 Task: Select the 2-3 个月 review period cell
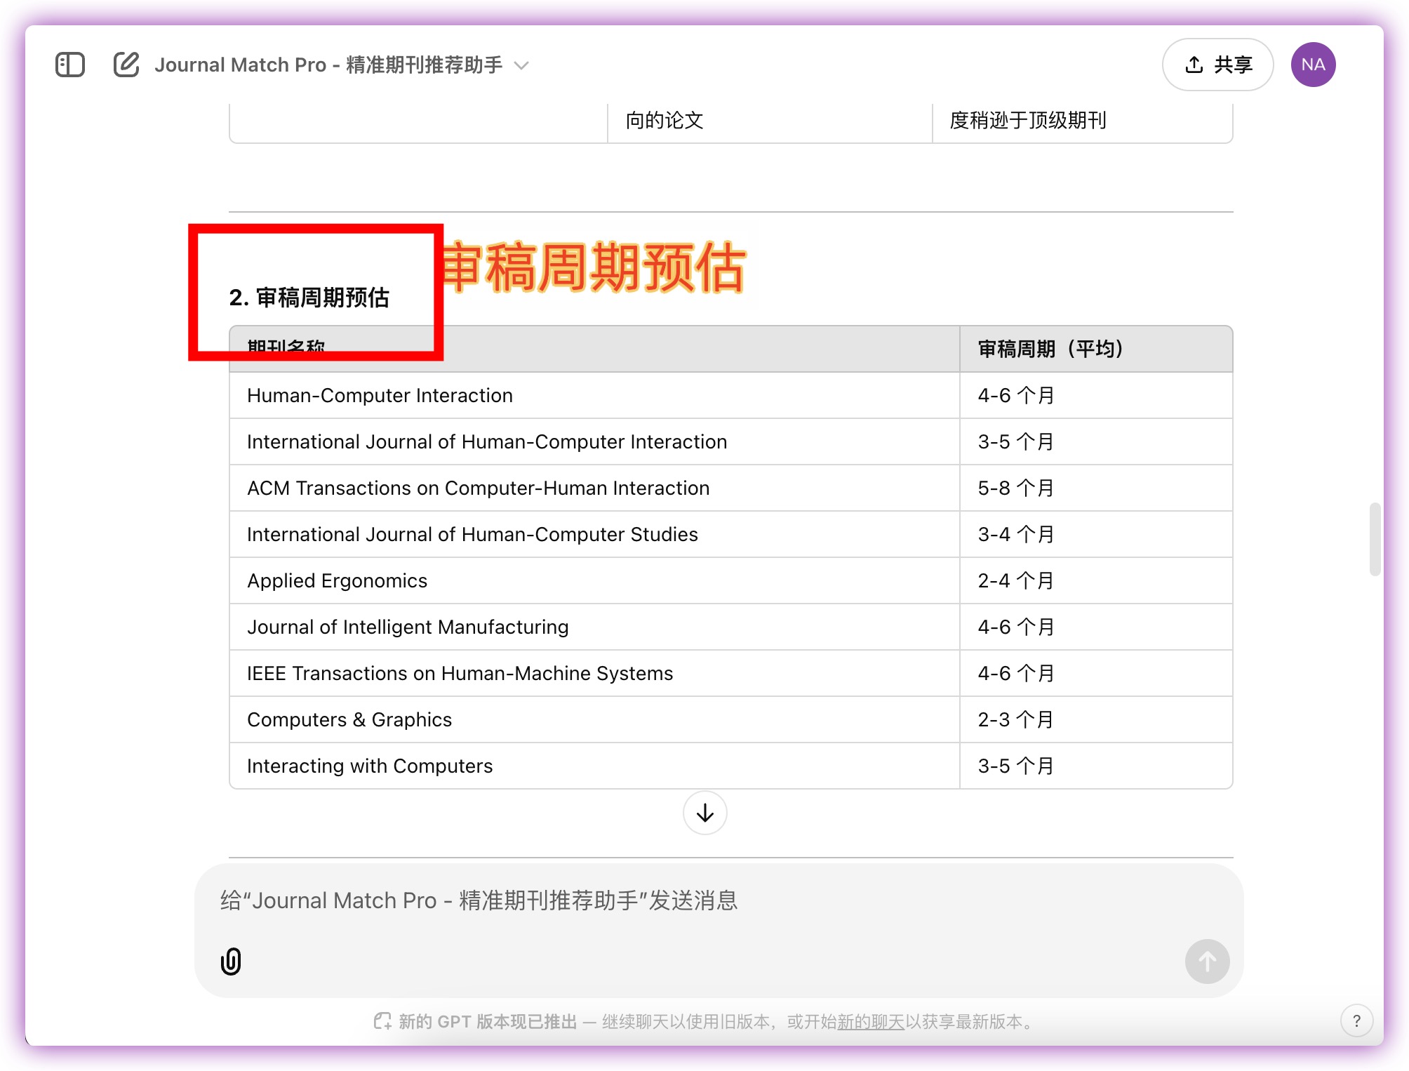pyautogui.click(x=1096, y=719)
